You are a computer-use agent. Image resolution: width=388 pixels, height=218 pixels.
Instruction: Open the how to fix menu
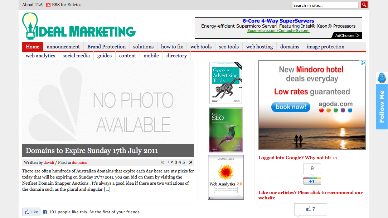point(172,47)
